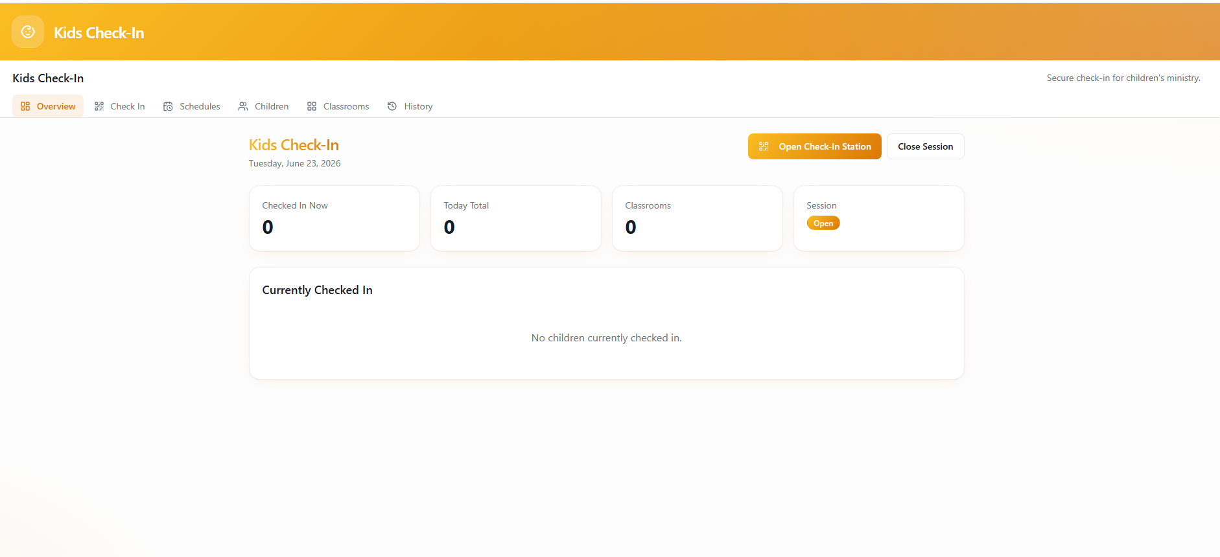Click the orange Kids Check-In page heading
The image size is (1220, 557).
click(x=294, y=145)
